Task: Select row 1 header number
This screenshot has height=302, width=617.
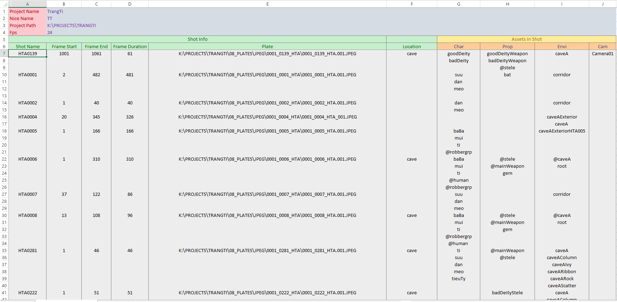Action: point(4,11)
